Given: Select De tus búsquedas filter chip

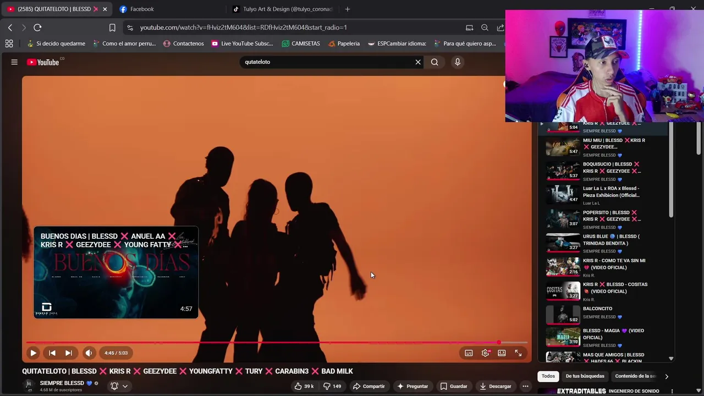Looking at the screenshot, I should coord(585,376).
